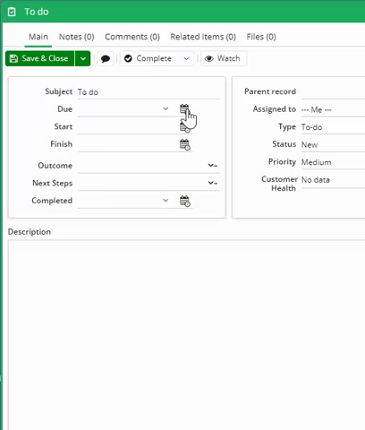Click the speech bubble comment icon
This screenshot has height=430, width=365.
click(x=106, y=58)
